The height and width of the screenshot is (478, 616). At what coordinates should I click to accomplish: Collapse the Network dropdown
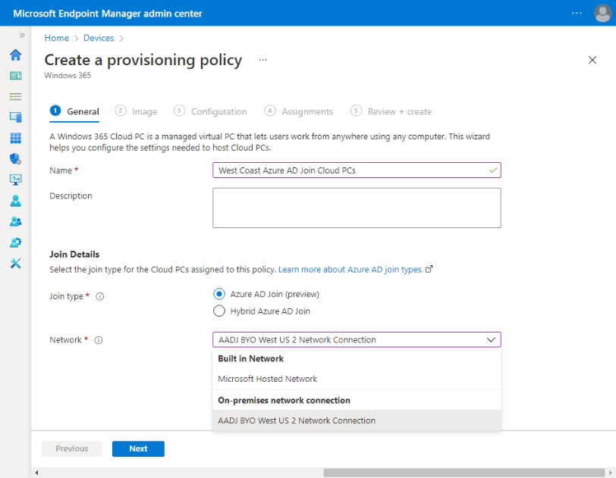coord(491,340)
